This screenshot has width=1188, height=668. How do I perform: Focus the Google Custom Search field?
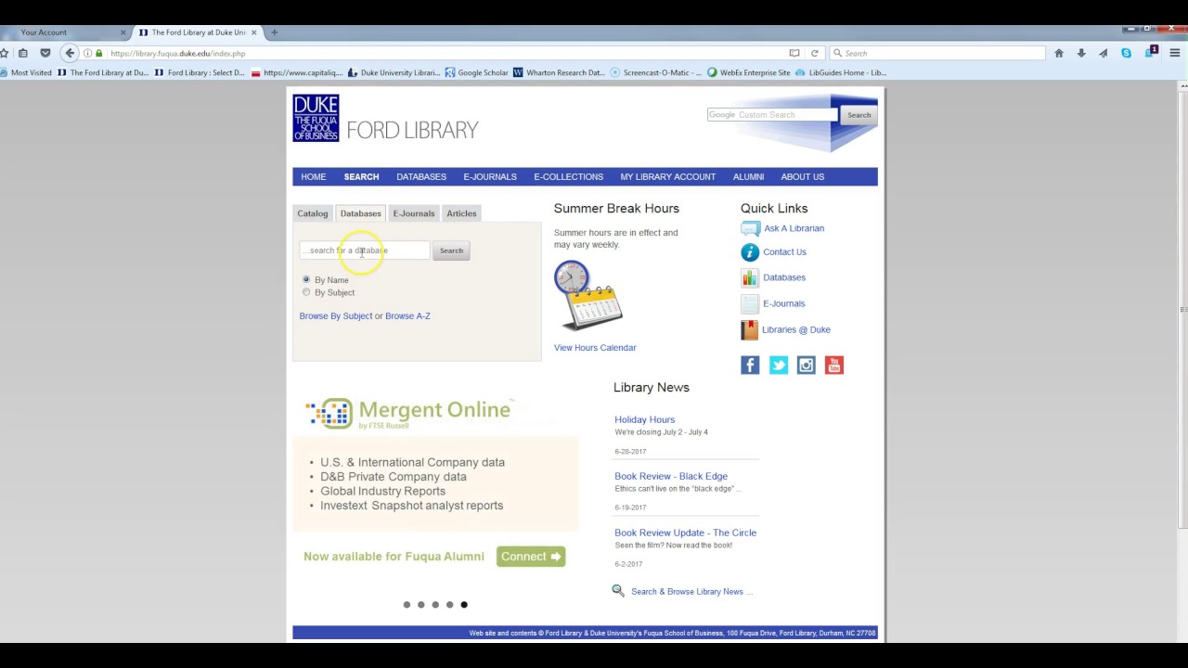tap(772, 115)
